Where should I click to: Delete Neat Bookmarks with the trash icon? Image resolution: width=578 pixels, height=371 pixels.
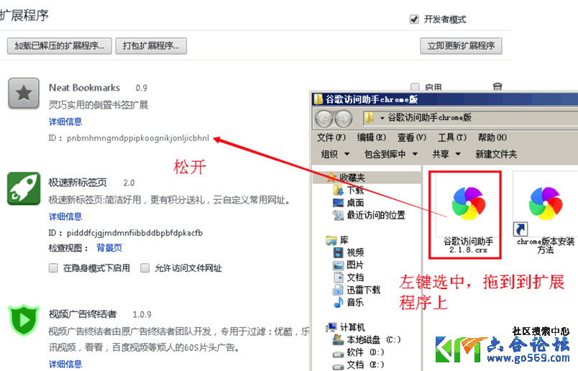[497, 88]
